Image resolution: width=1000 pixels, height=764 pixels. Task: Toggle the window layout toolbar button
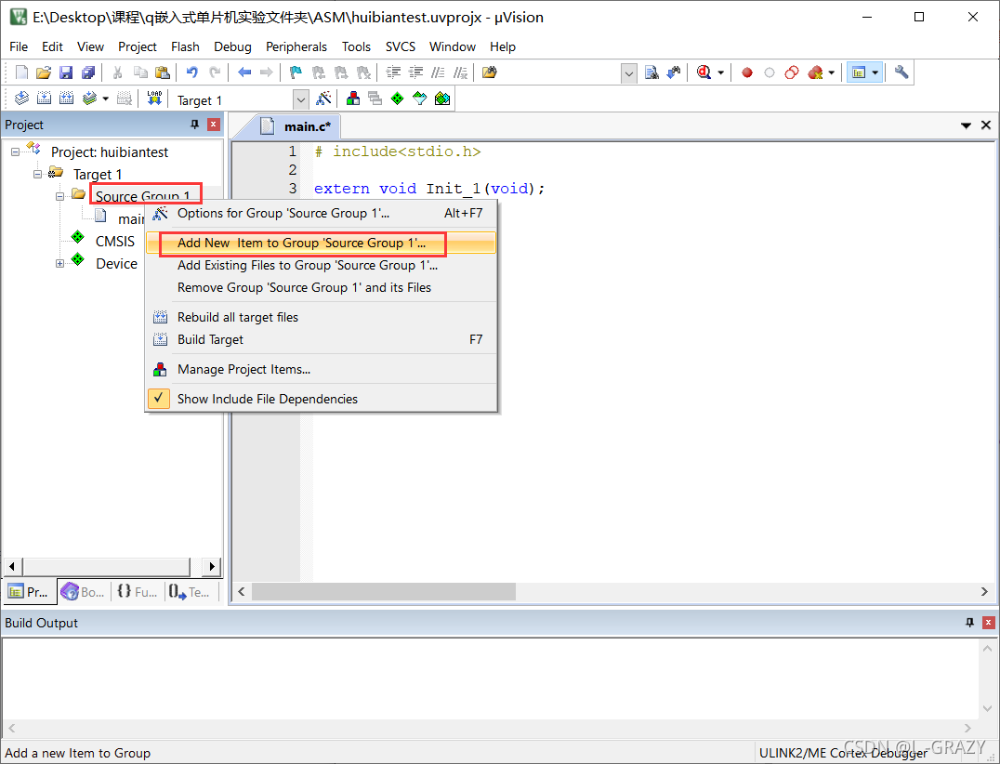859,72
